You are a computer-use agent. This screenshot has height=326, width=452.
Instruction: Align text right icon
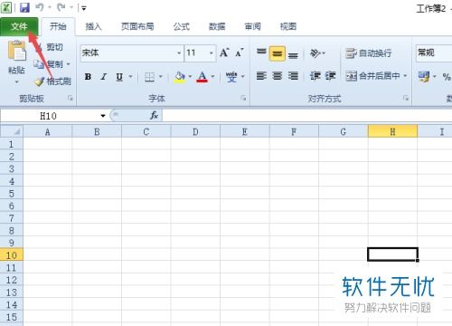click(293, 75)
